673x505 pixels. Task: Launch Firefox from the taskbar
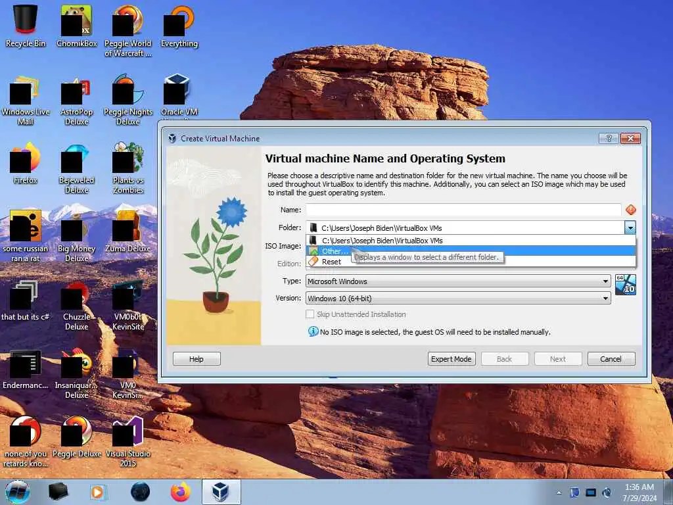click(x=181, y=492)
